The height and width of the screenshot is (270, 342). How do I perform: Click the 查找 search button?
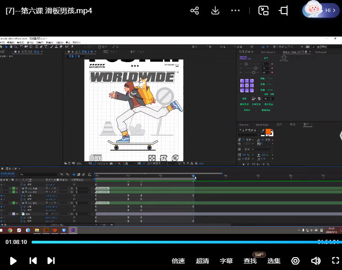click(250, 261)
